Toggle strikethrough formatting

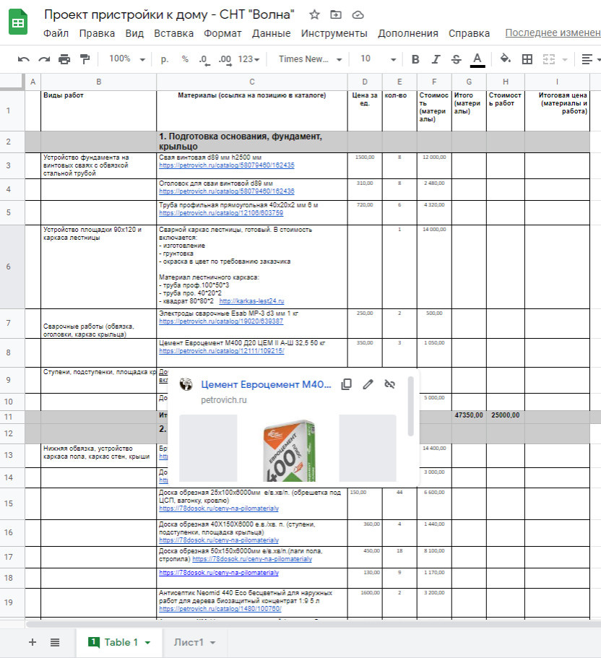(456, 59)
